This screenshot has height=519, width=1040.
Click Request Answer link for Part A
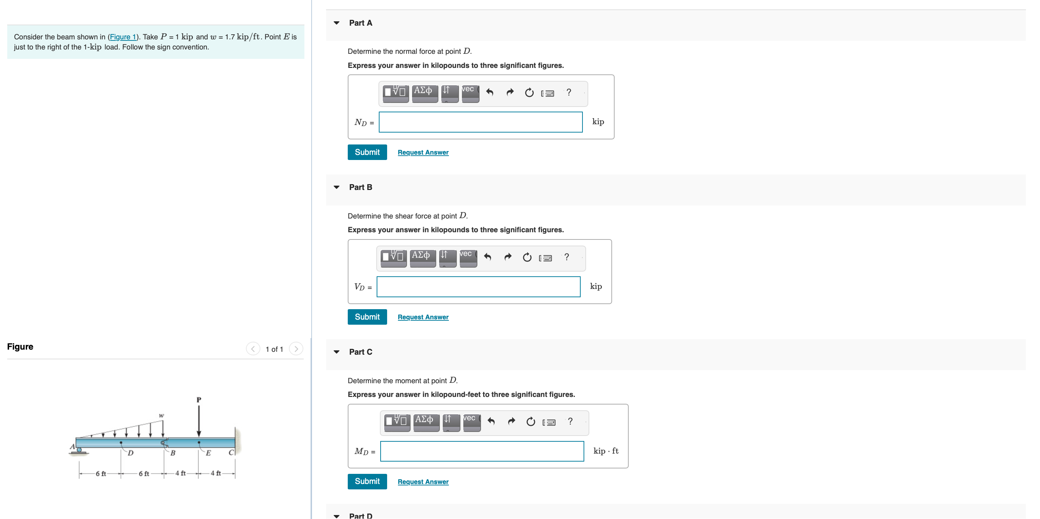423,153
